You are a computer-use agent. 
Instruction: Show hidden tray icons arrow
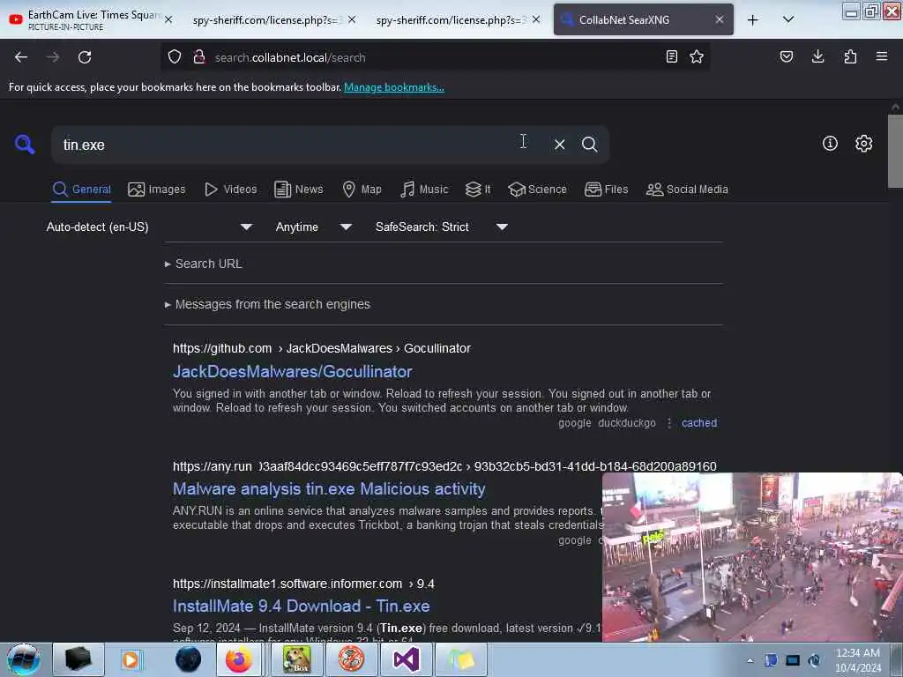point(750,660)
